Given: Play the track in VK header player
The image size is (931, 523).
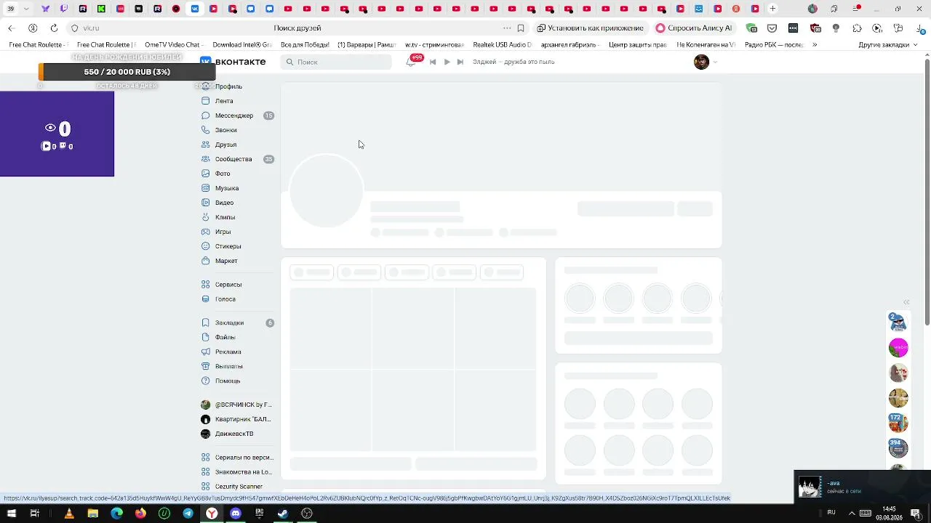Looking at the screenshot, I should [x=447, y=62].
